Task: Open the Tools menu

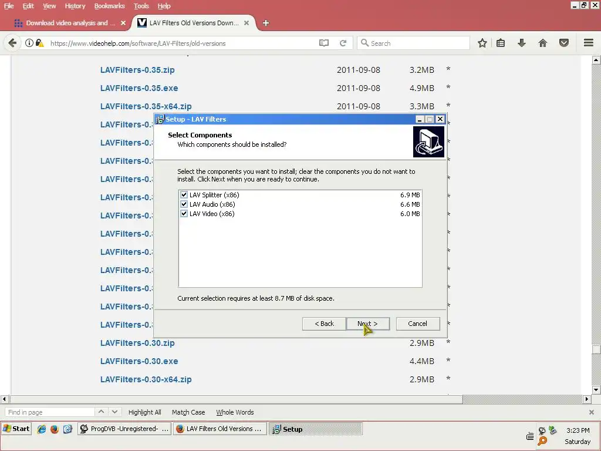Action: [141, 6]
